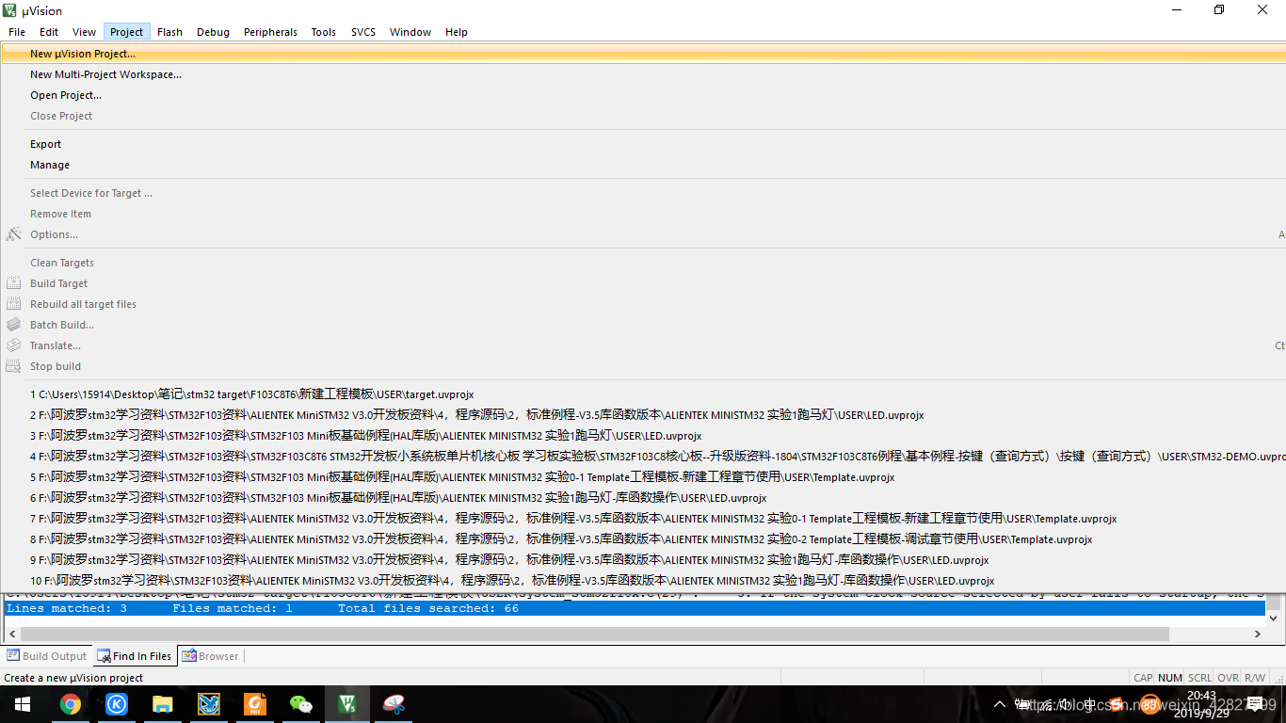Screen dimensions: 1286x723
Task: Click the R/W status bar indicator
Action: 1255,678
